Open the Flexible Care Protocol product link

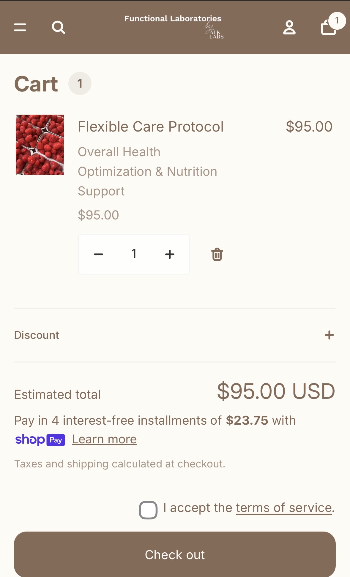pyautogui.click(x=151, y=127)
